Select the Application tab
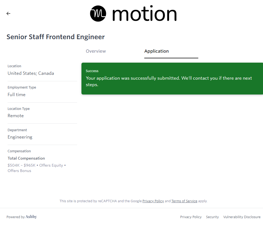This screenshot has height=226, width=263. [156, 51]
